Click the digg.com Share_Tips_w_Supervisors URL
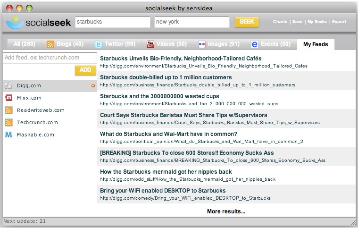The image size is (358, 228). [210, 123]
